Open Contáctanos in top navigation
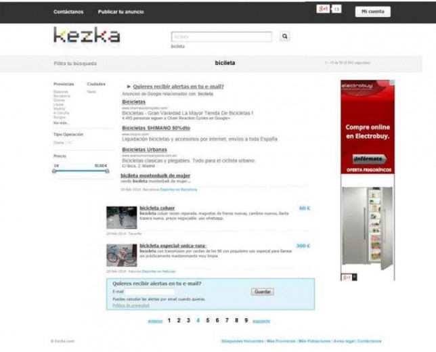Image resolution: width=436 pixels, height=352 pixels. [68, 12]
